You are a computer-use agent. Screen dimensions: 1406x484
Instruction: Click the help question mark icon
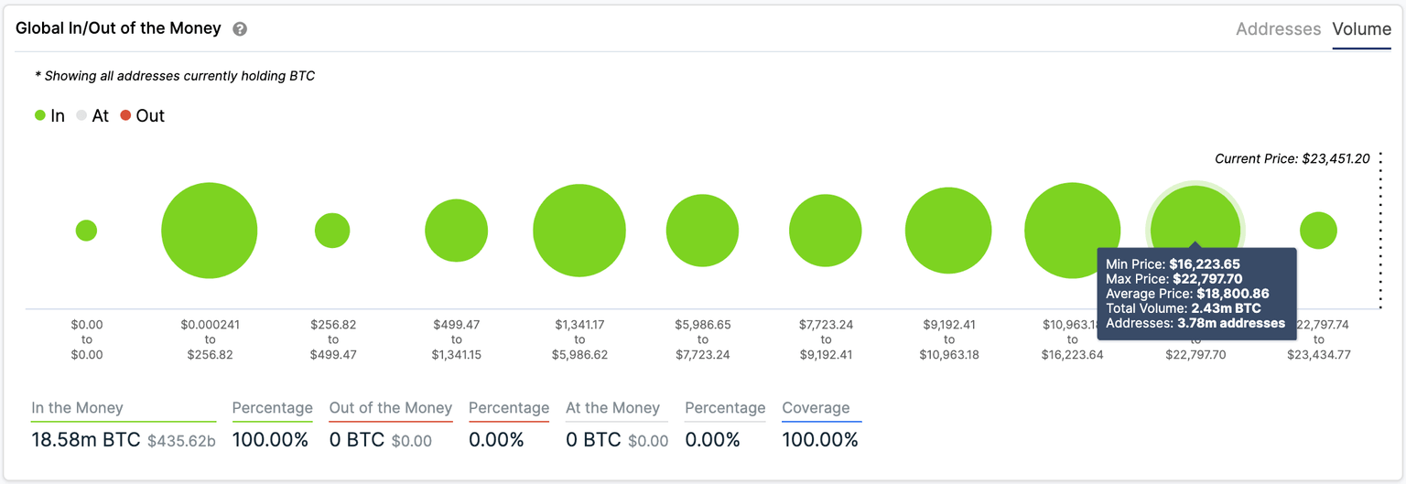point(240,29)
